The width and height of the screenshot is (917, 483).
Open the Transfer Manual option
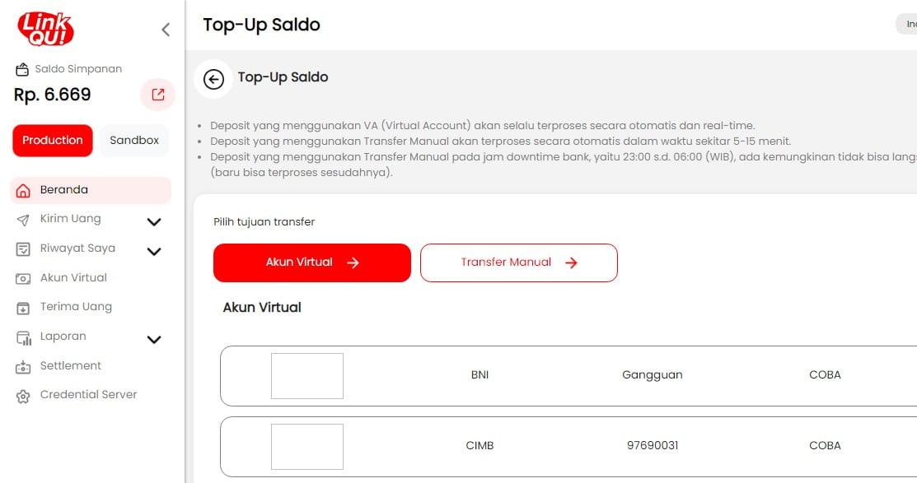click(x=519, y=262)
